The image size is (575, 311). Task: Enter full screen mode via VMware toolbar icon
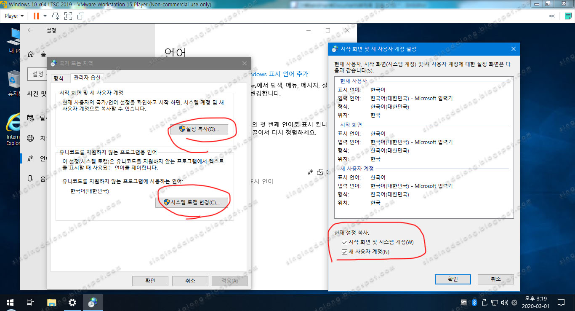coord(68,16)
